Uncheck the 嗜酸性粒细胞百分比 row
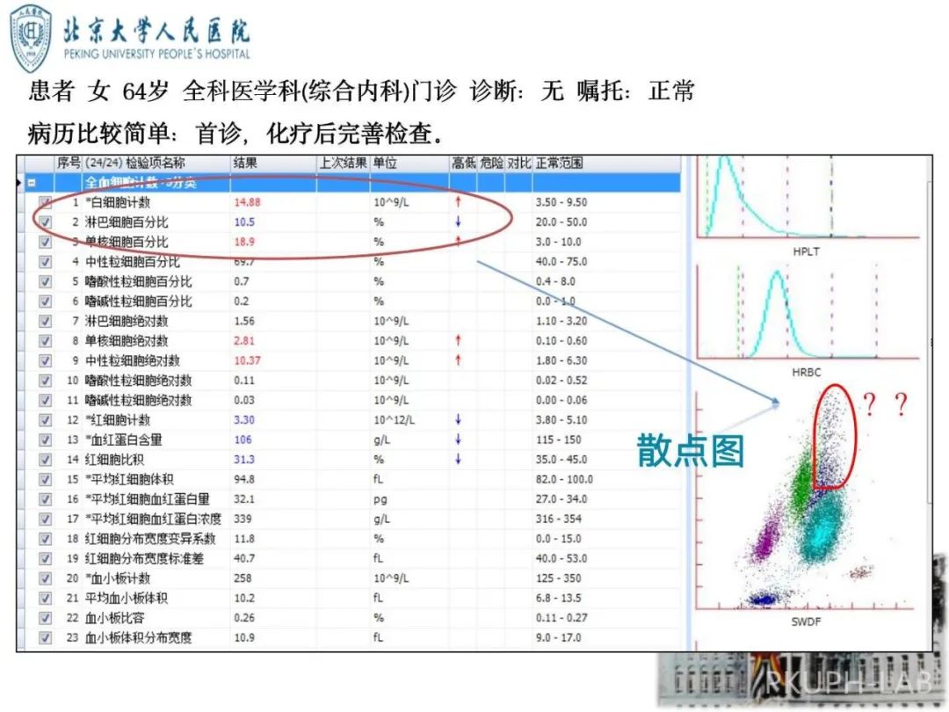The image size is (949, 712). click(46, 281)
